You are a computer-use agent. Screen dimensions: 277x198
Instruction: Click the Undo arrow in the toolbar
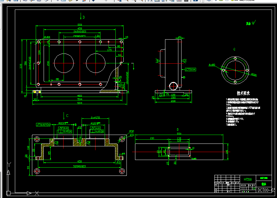(x=93, y=1)
